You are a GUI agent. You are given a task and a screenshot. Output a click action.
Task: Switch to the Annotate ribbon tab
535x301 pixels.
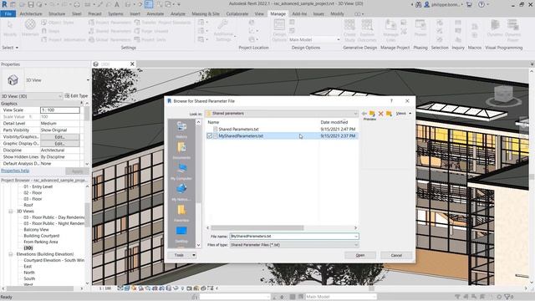155,14
